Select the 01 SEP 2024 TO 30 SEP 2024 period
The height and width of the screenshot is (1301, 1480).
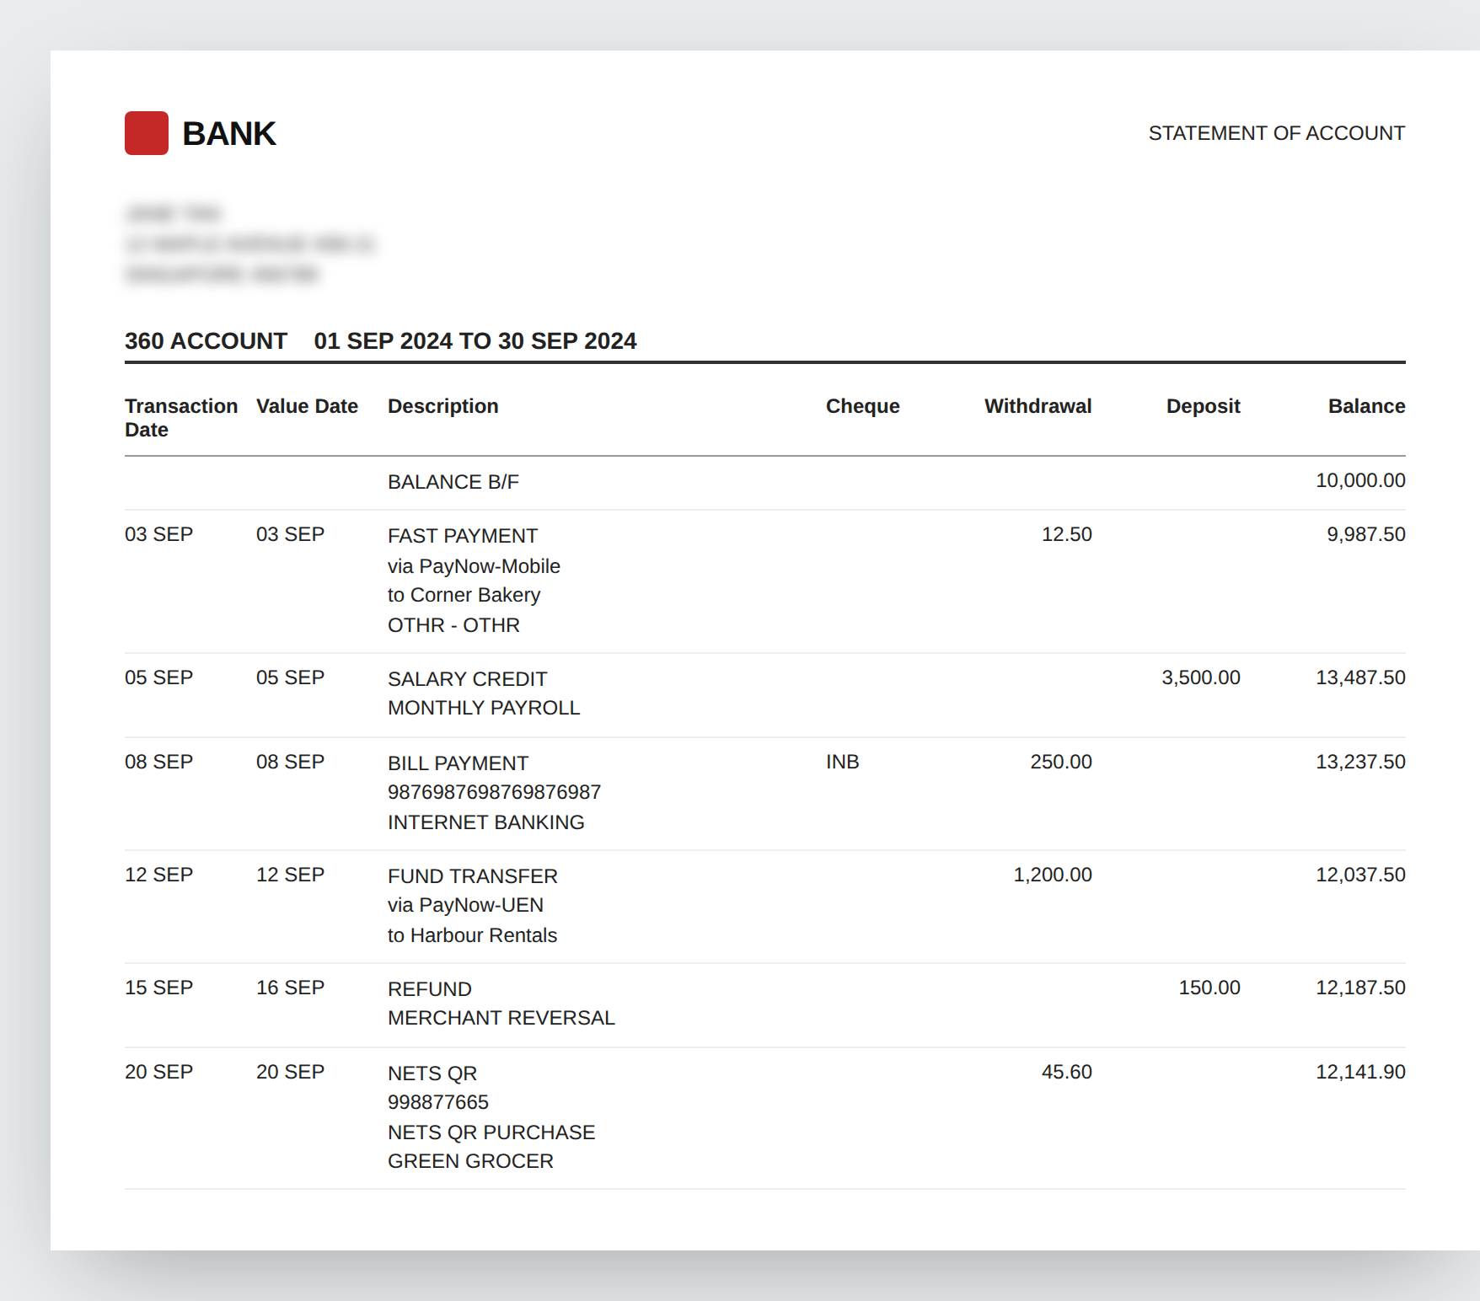[475, 341]
